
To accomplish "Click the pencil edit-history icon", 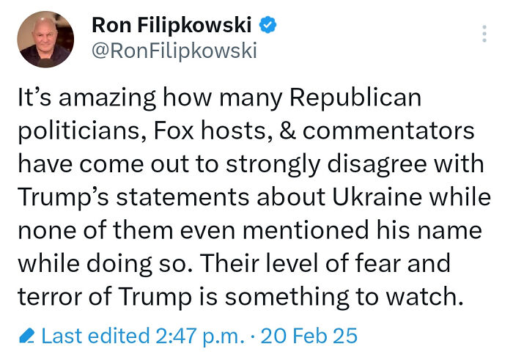I will coord(26,336).
